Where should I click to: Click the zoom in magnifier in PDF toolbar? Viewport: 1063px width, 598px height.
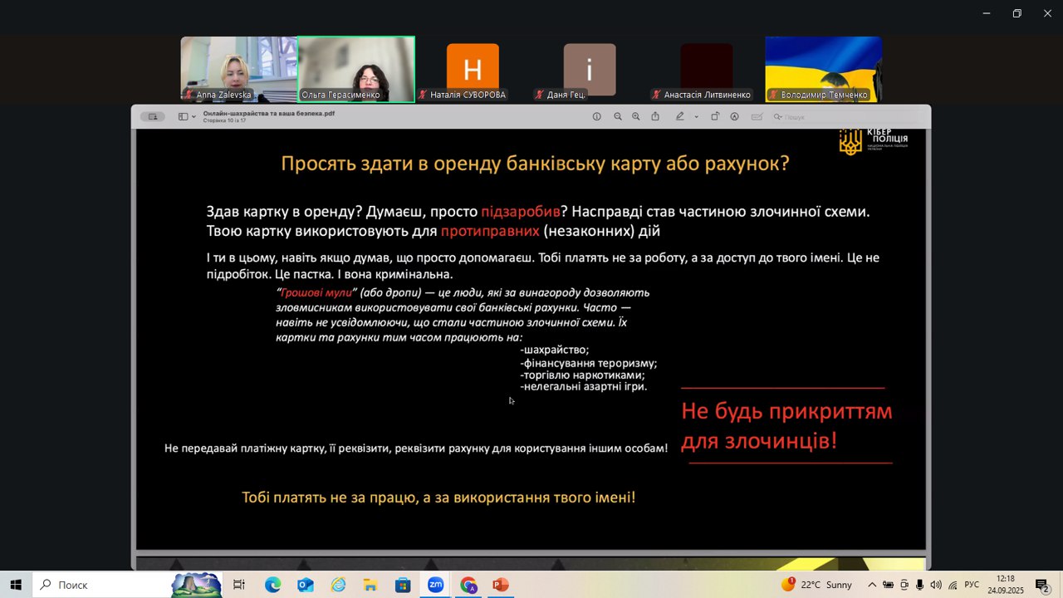click(636, 117)
